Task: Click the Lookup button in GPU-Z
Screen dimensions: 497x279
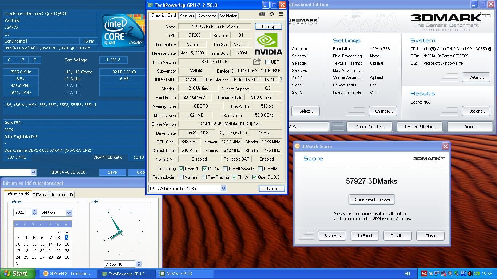Action: (x=269, y=27)
